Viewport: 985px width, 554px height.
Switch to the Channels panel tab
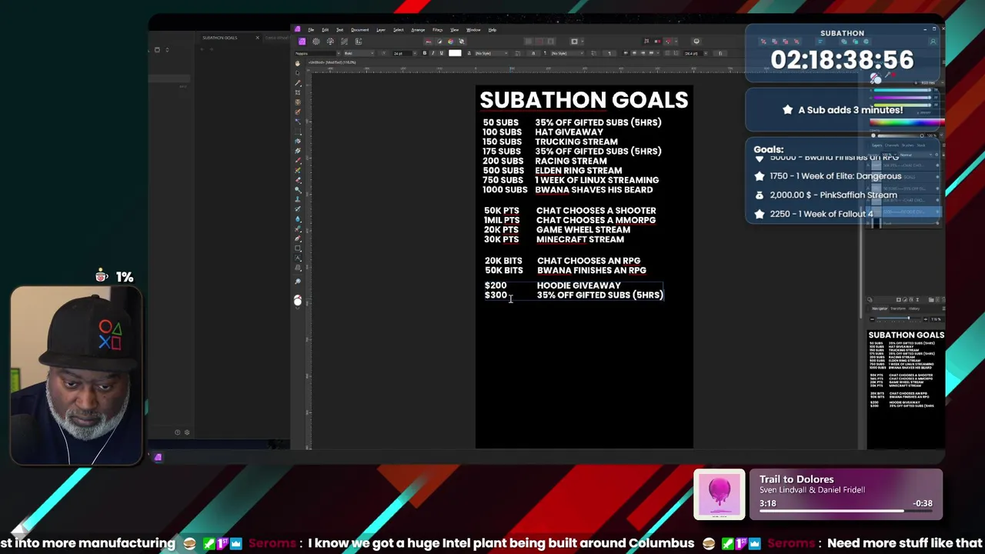[x=892, y=145]
